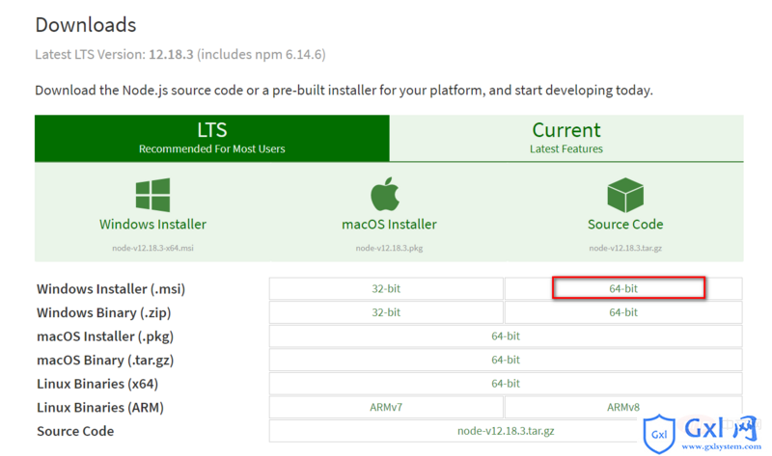772x456 pixels.
Task: Switch to the Current Latest Features tab
Action: (566, 138)
